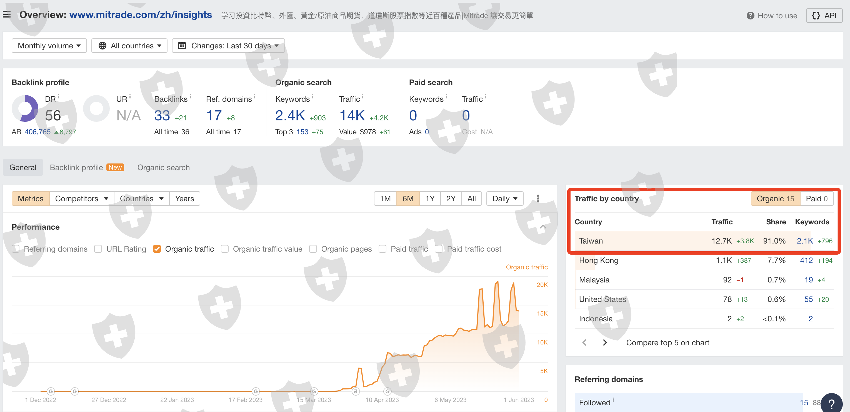Click the API button
This screenshot has height=412, width=850.
point(824,16)
